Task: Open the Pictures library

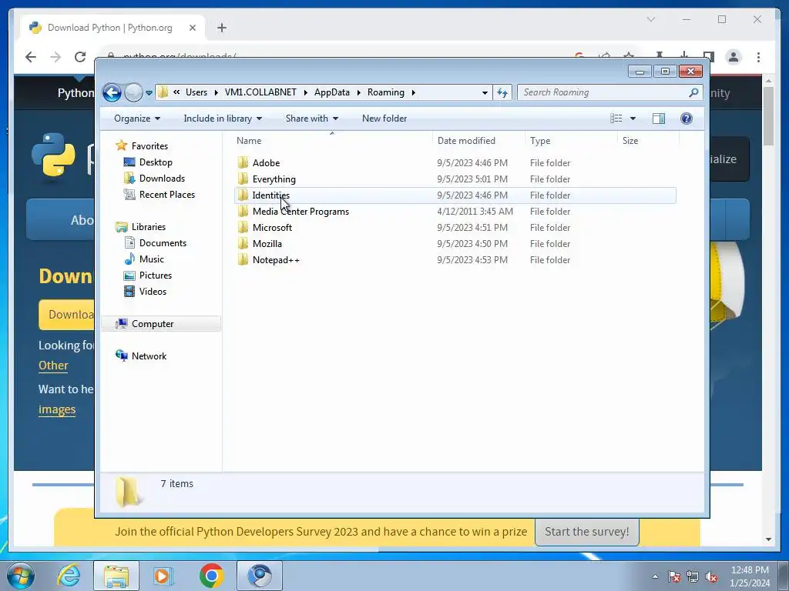Action: [156, 275]
